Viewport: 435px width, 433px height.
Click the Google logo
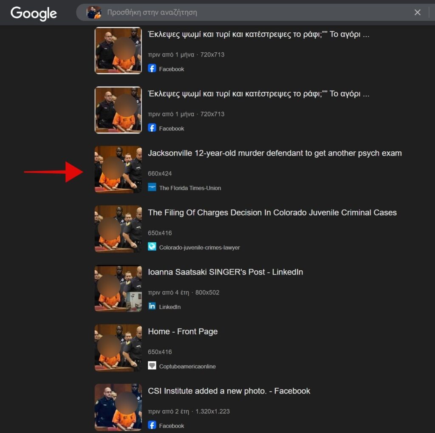[34, 13]
